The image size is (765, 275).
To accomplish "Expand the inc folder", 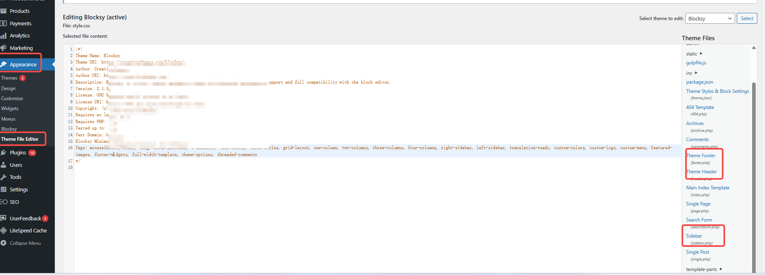I will click(692, 73).
